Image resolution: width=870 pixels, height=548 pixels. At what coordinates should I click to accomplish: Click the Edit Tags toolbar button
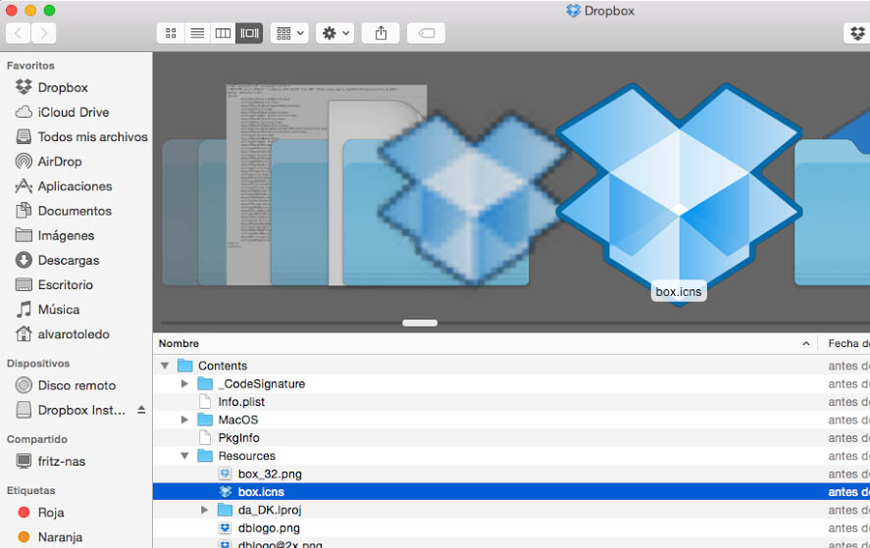(426, 33)
